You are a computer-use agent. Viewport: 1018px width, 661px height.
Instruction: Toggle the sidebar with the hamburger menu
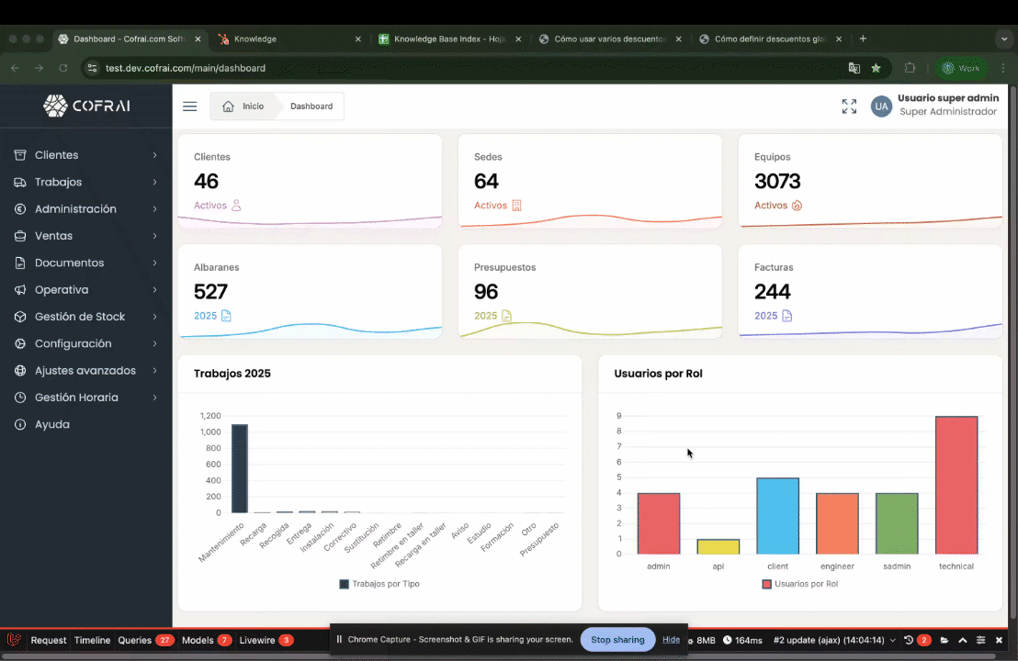pos(189,106)
